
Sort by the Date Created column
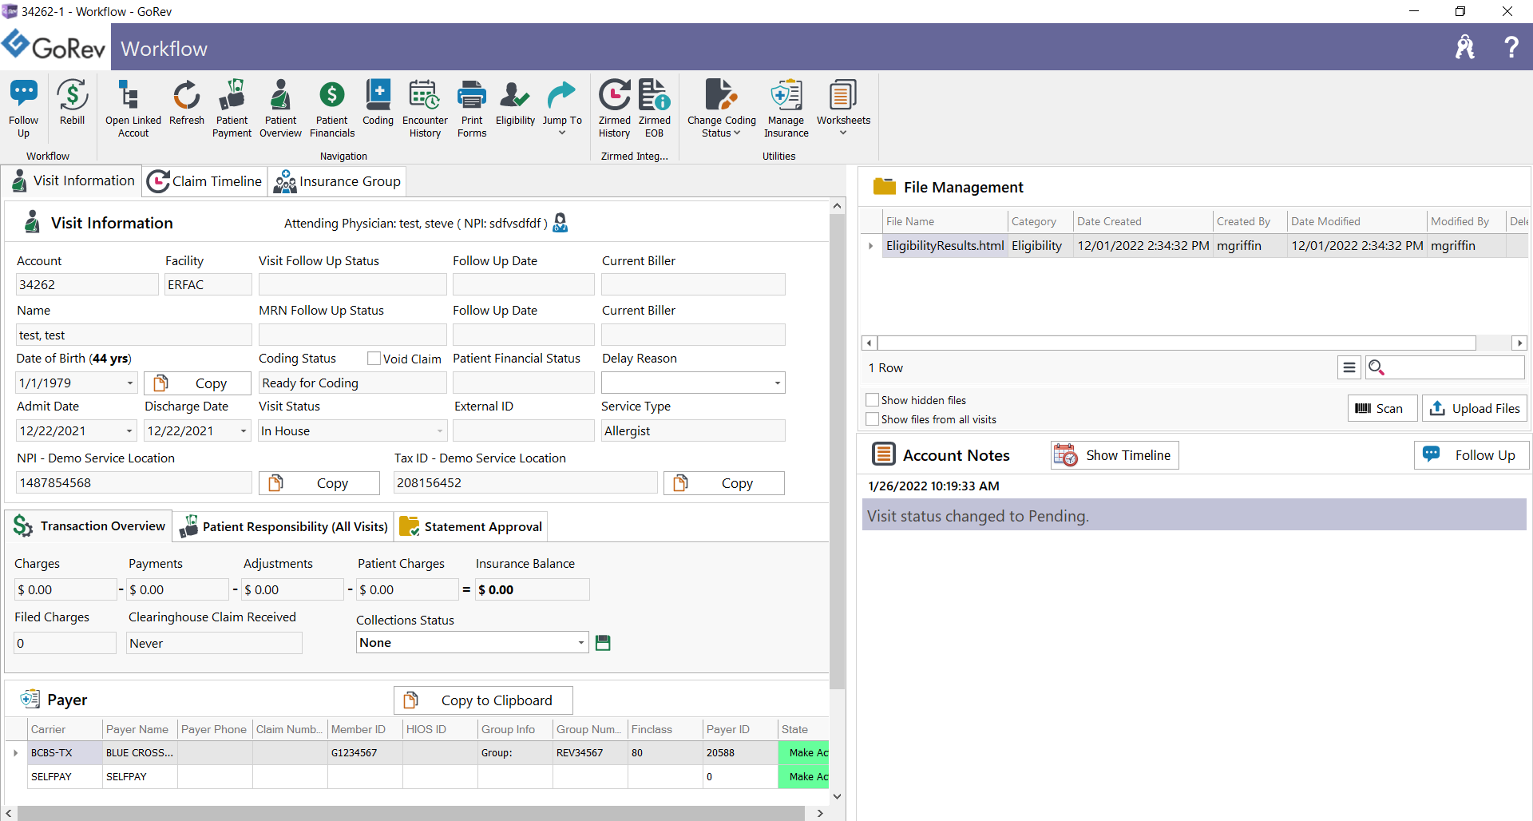point(1142,221)
